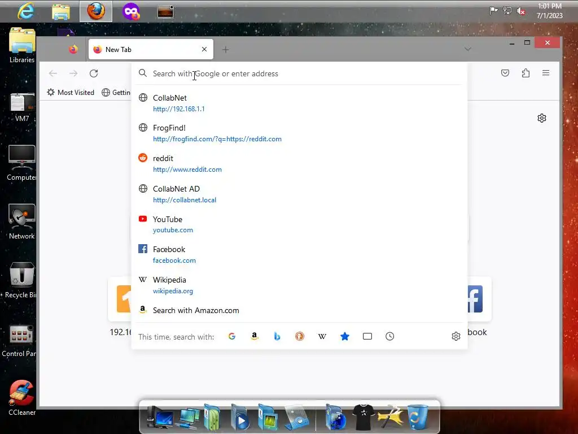Open the computer monitor dock icon
578x434 pixels.
pyautogui.click(x=160, y=417)
